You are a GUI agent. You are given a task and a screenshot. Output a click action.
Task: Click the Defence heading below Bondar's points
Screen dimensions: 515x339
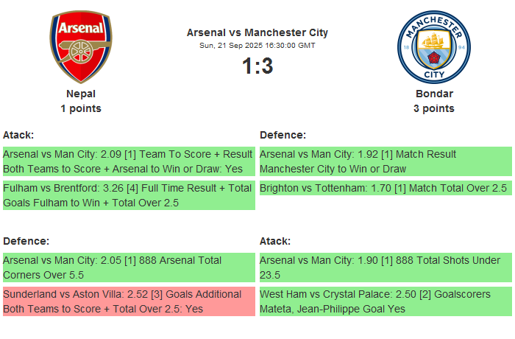pos(283,135)
